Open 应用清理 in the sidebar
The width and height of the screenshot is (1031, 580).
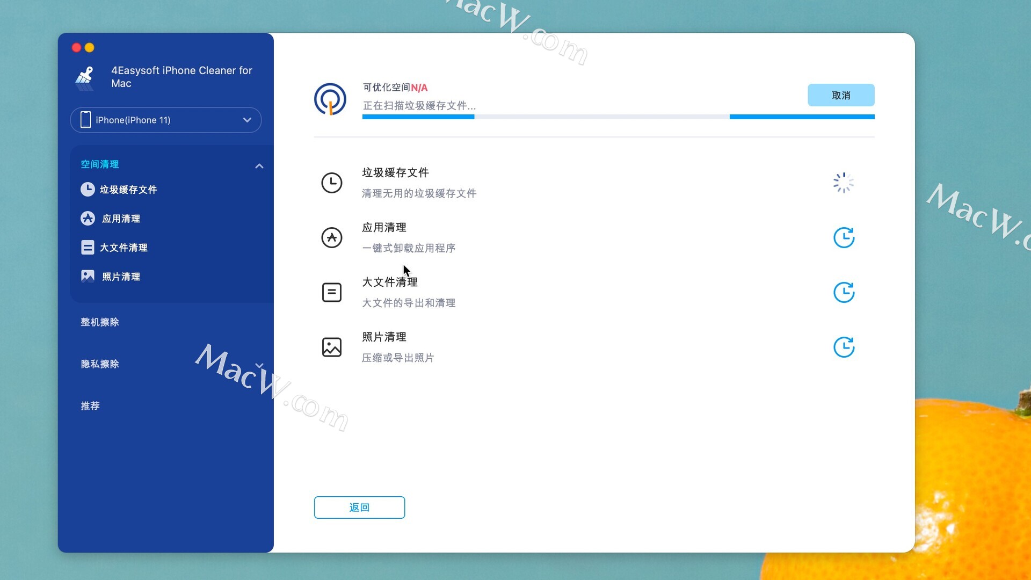[121, 219]
